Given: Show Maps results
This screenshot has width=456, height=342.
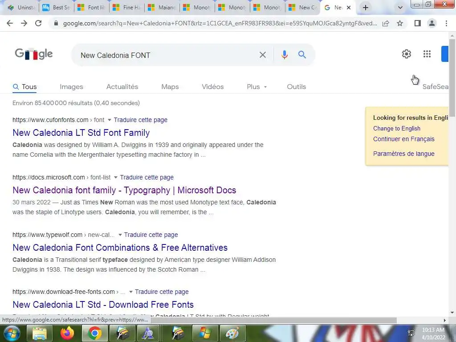Looking at the screenshot, I should pyautogui.click(x=170, y=87).
